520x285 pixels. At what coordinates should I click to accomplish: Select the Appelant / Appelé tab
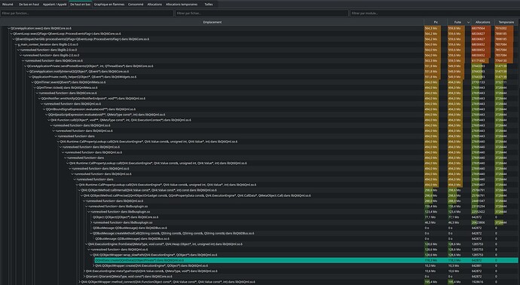55,5
